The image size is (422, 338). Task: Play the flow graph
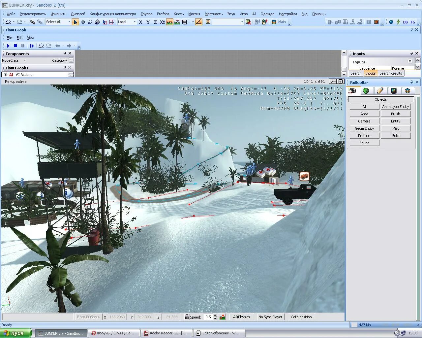(8, 46)
